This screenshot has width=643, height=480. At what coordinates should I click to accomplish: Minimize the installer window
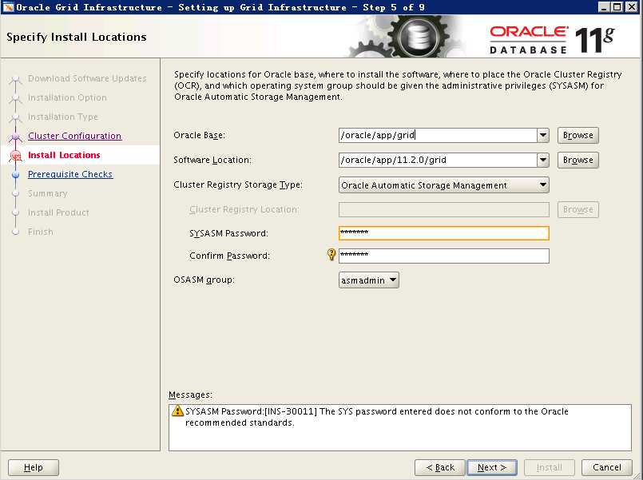(x=604, y=7)
